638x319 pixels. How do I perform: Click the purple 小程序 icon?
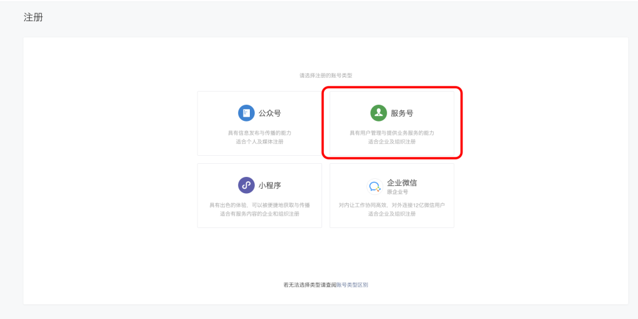point(246,185)
